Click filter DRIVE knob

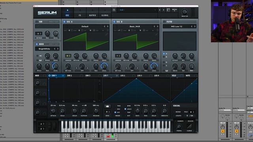tap(175, 66)
